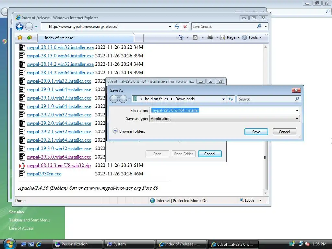The width and height of the screenshot is (332, 249).
Task: Open the File name history dropdown arrow
Action: (297, 110)
